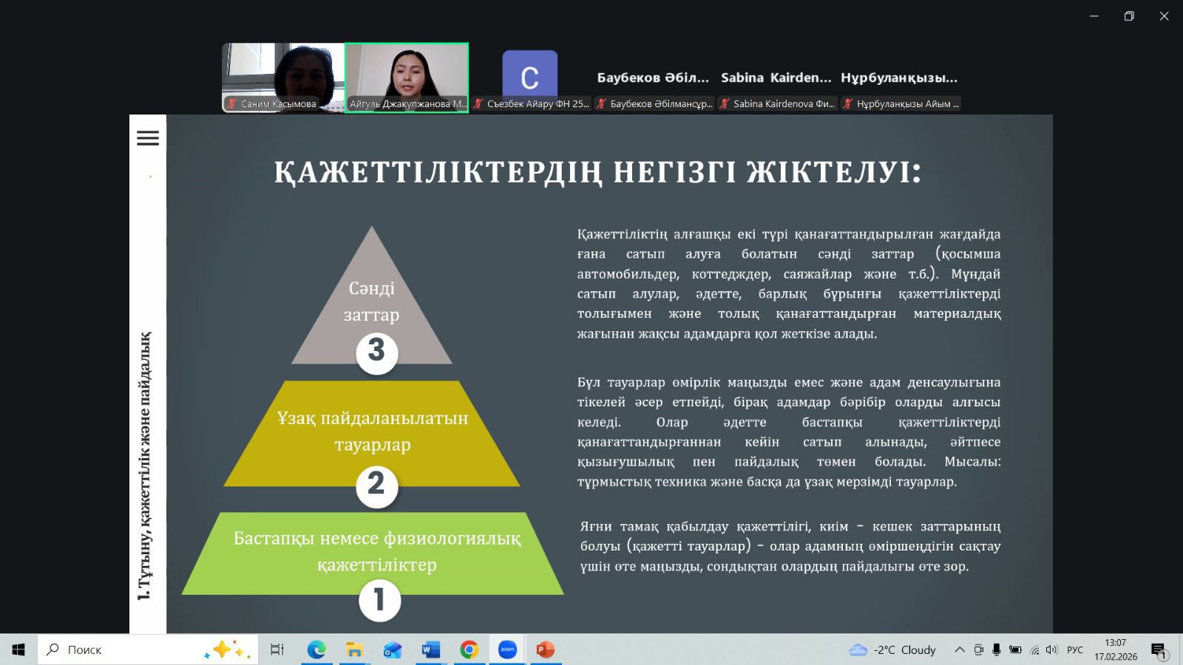This screenshot has height=665, width=1183.
Task: Open the volume control in system tray
Action: tap(1052, 649)
